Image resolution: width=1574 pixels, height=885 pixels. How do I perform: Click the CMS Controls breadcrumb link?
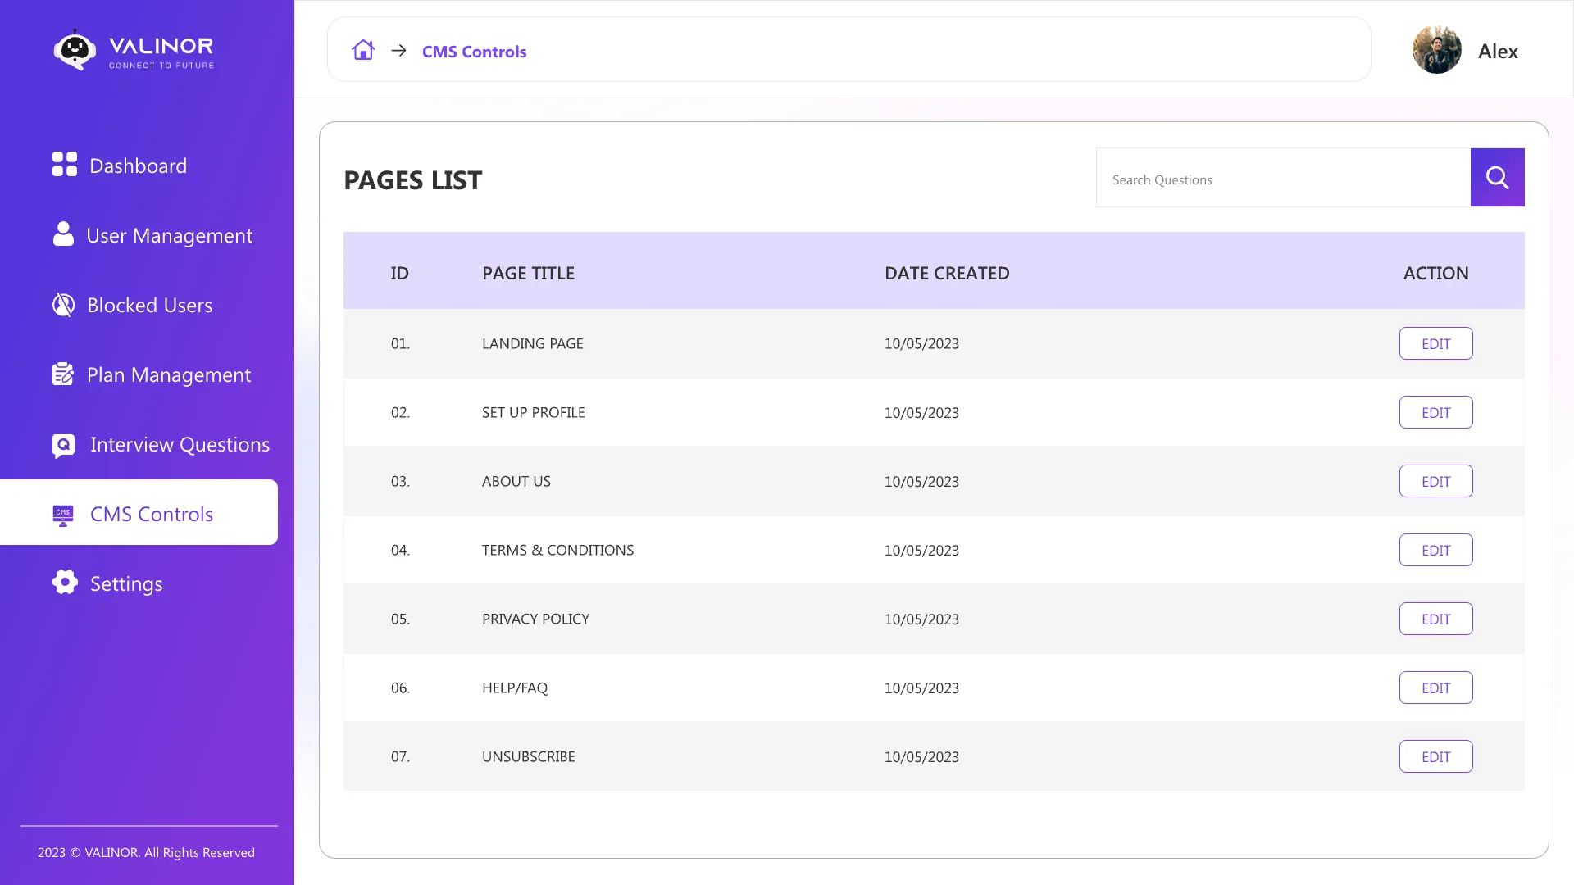coord(474,51)
